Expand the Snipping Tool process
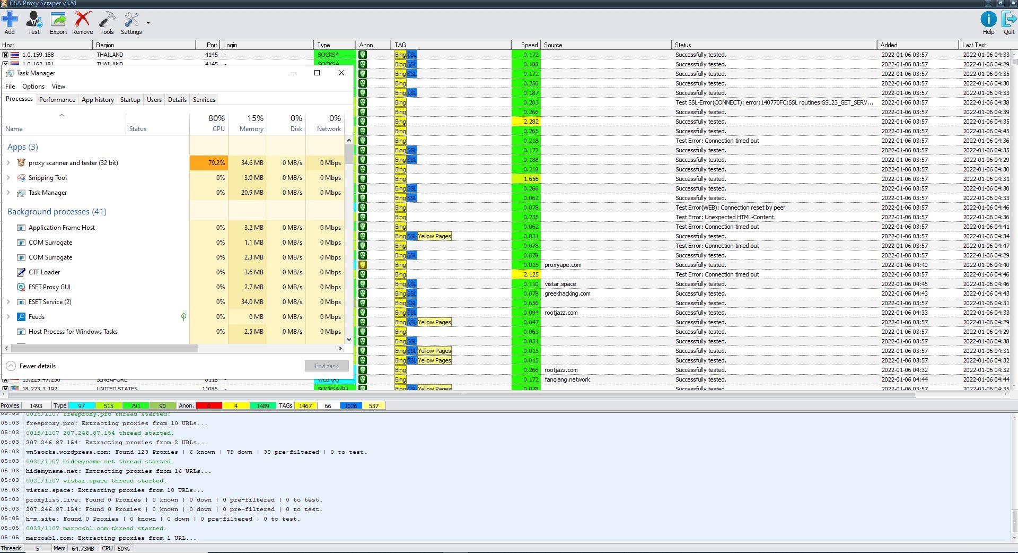The height and width of the screenshot is (553, 1018). pyautogui.click(x=8, y=178)
